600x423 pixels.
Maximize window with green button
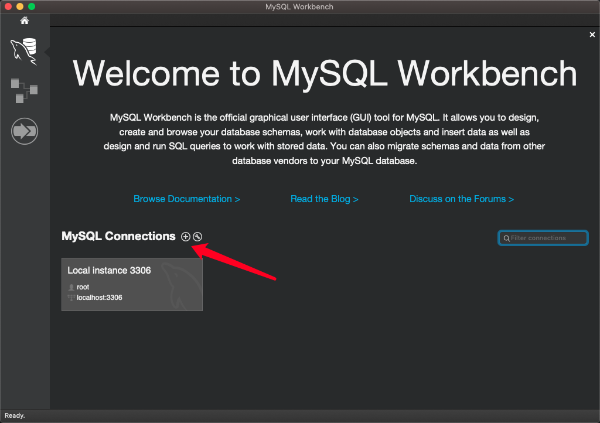point(32,6)
